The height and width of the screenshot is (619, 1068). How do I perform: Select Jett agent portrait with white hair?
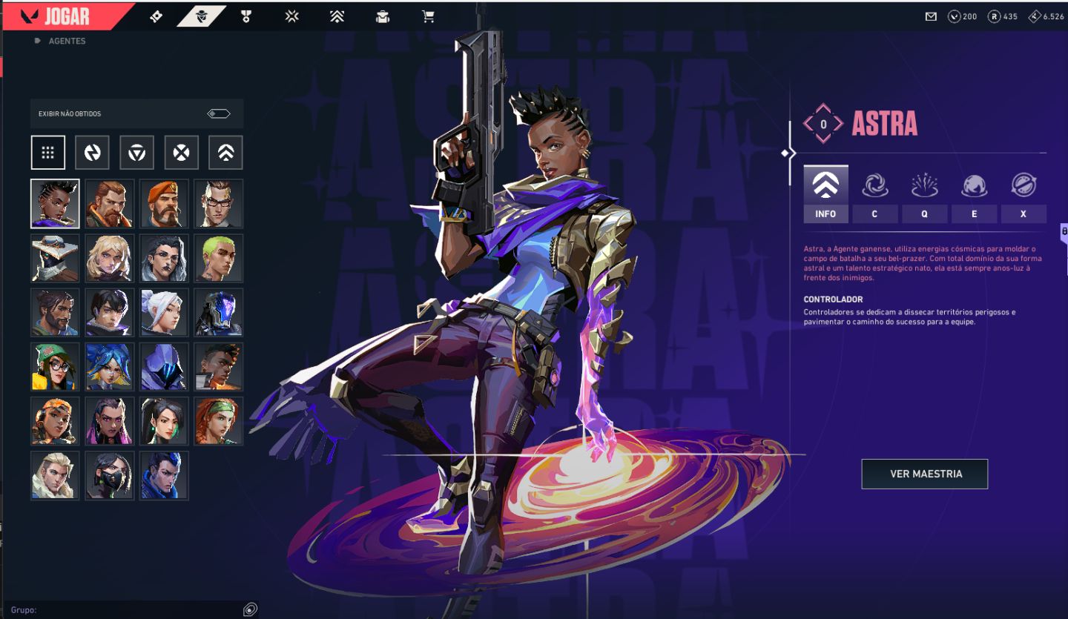coord(164,312)
